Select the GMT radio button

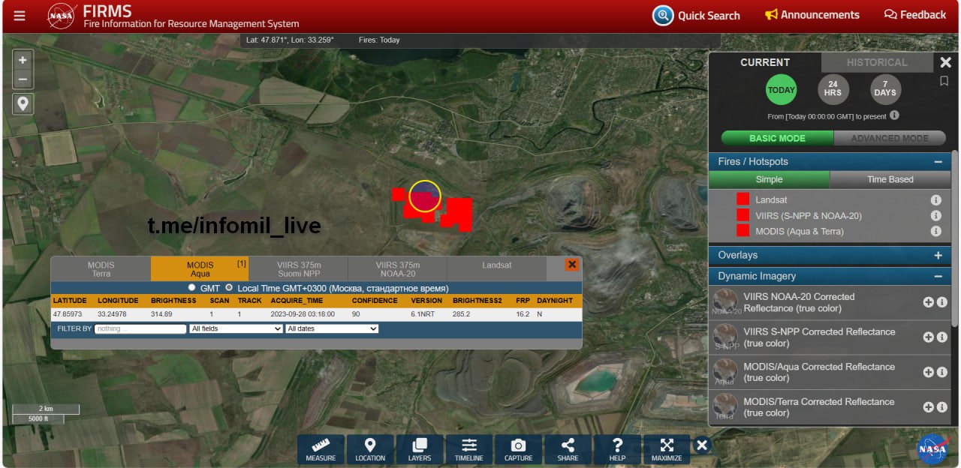coord(192,287)
